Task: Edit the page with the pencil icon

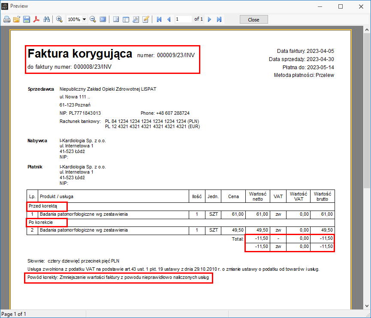Action: (x=146, y=19)
